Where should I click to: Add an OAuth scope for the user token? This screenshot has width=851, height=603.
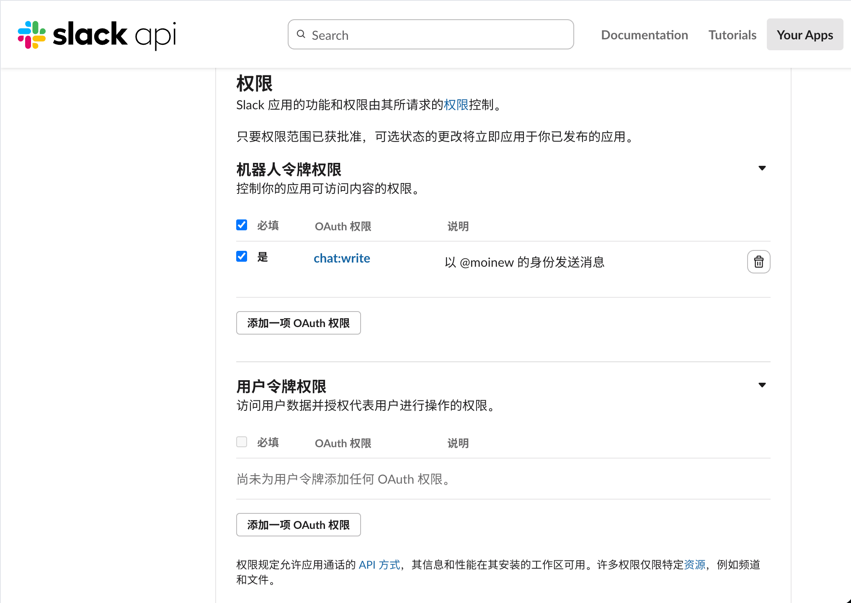coord(298,525)
